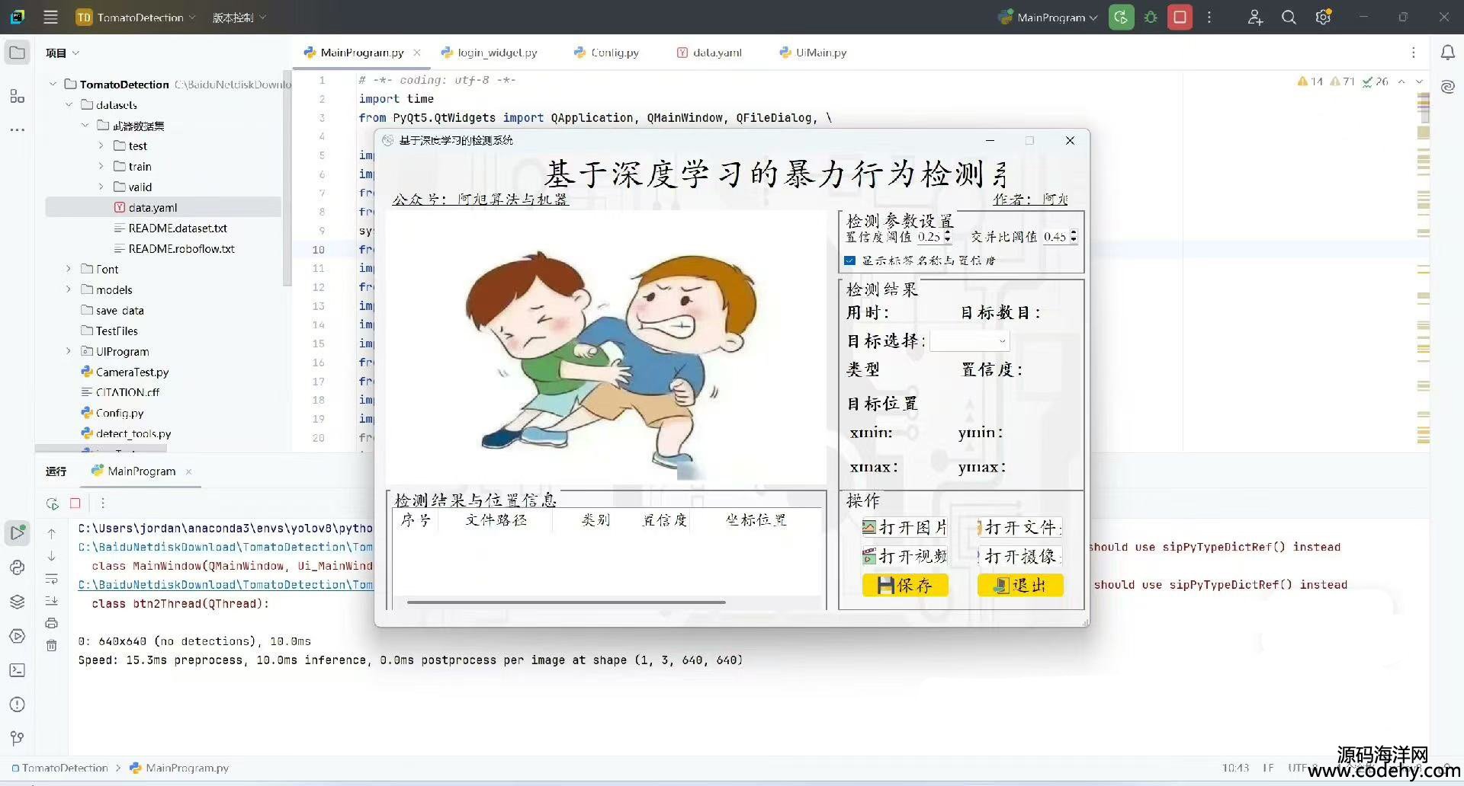Toggle the Project tool window folder icon
The height and width of the screenshot is (786, 1464).
tap(17, 53)
